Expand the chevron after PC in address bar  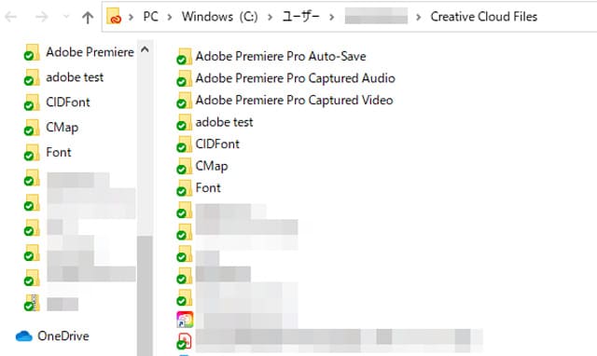point(170,17)
